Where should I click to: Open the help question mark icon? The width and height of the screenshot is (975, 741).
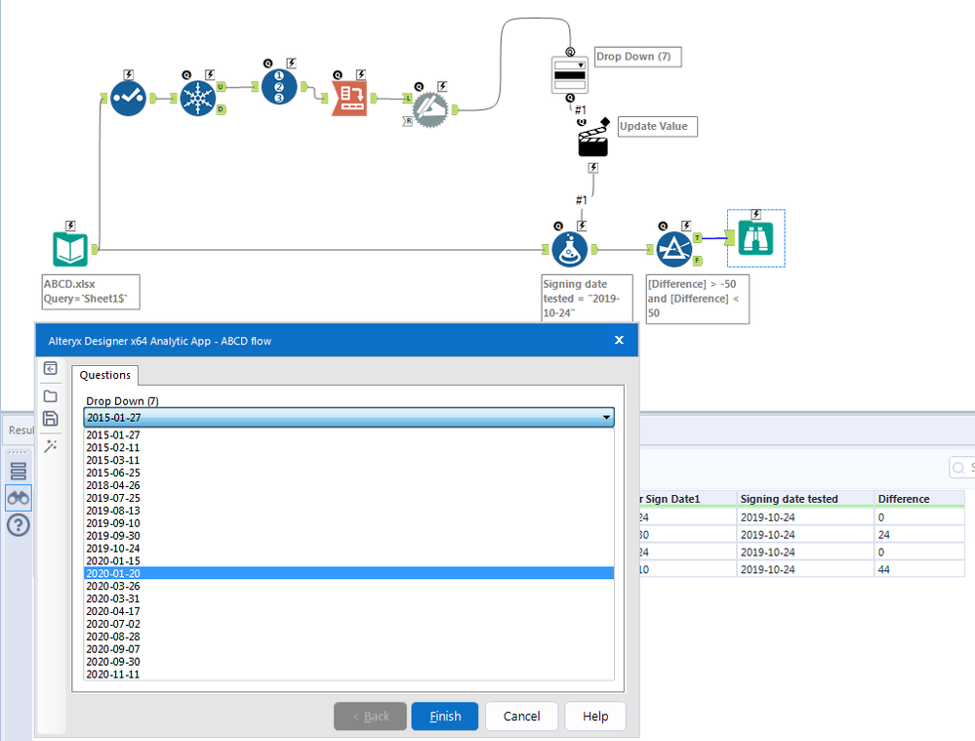18,526
